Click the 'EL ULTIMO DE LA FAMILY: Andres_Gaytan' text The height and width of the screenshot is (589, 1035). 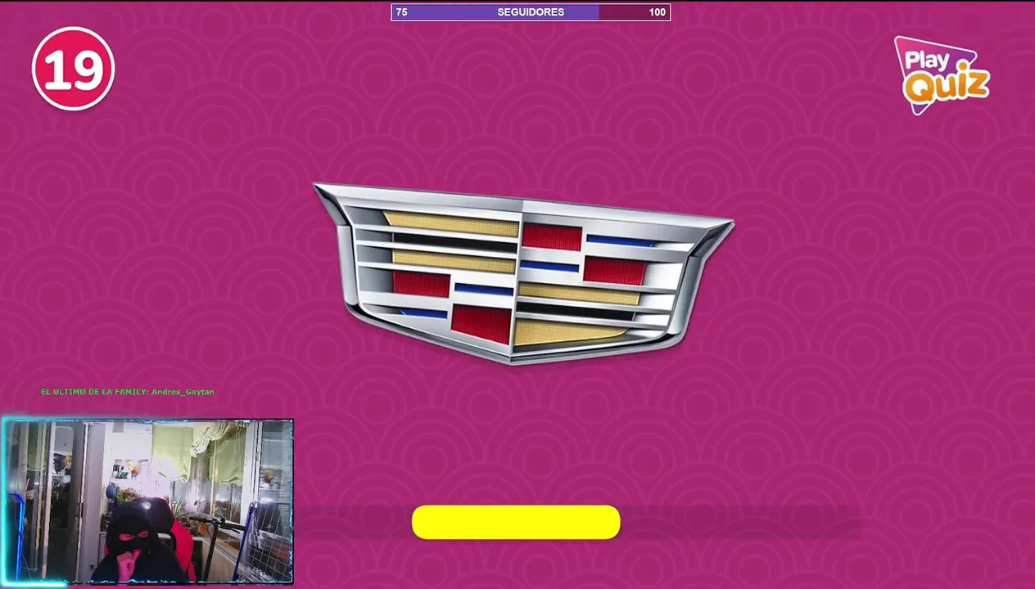coord(128,392)
